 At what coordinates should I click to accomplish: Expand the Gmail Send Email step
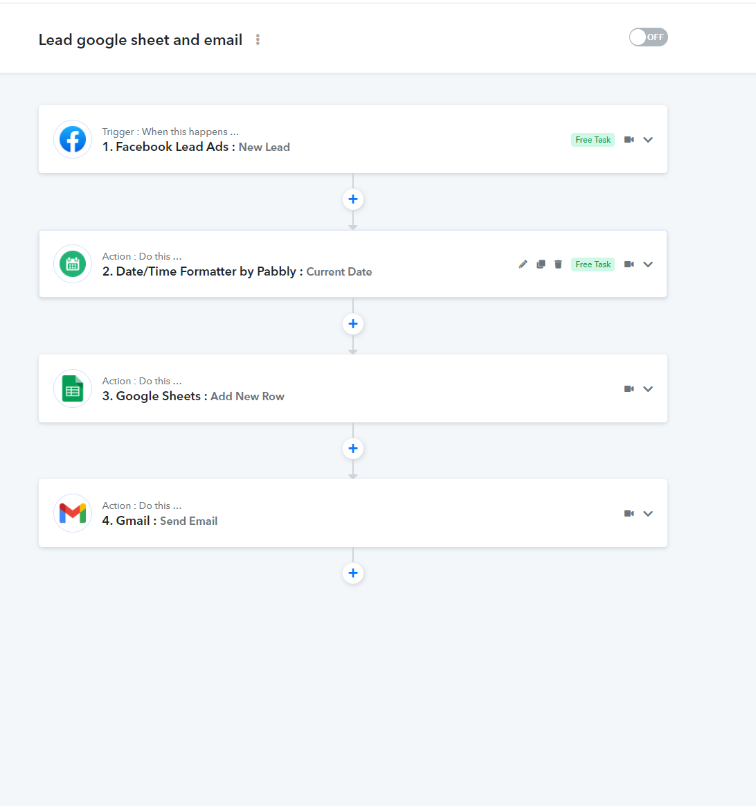click(648, 514)
